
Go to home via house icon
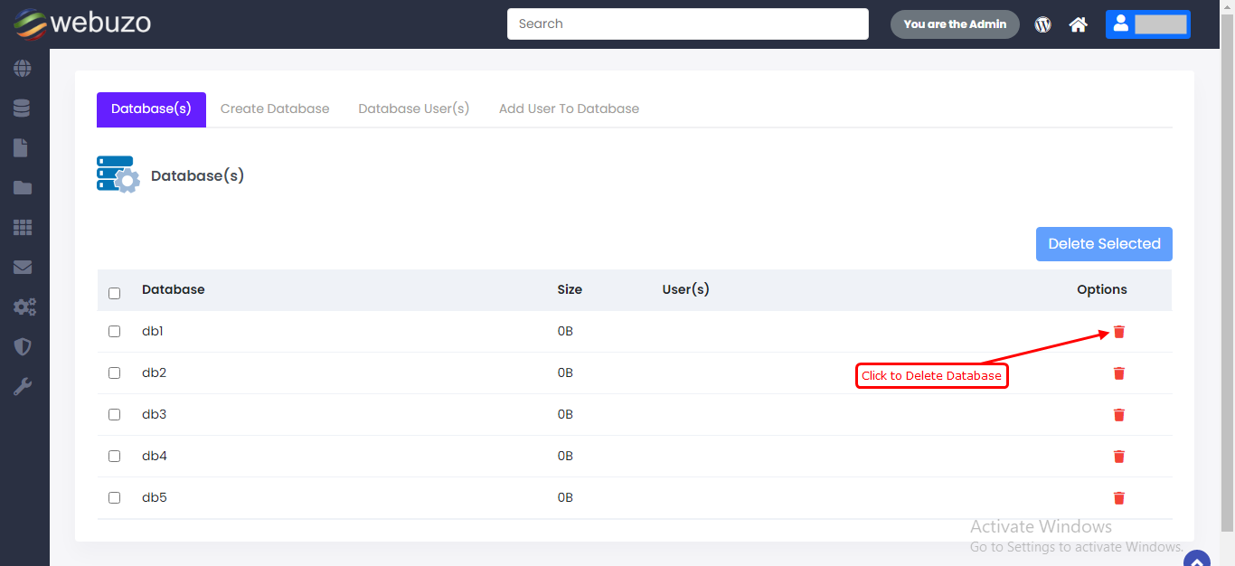1078,24
